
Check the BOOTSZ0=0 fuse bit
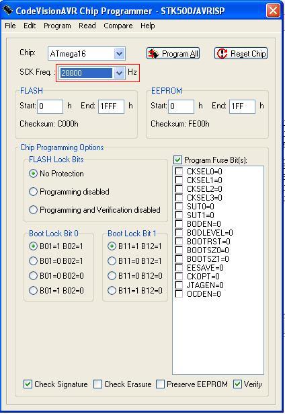[179, 250]
